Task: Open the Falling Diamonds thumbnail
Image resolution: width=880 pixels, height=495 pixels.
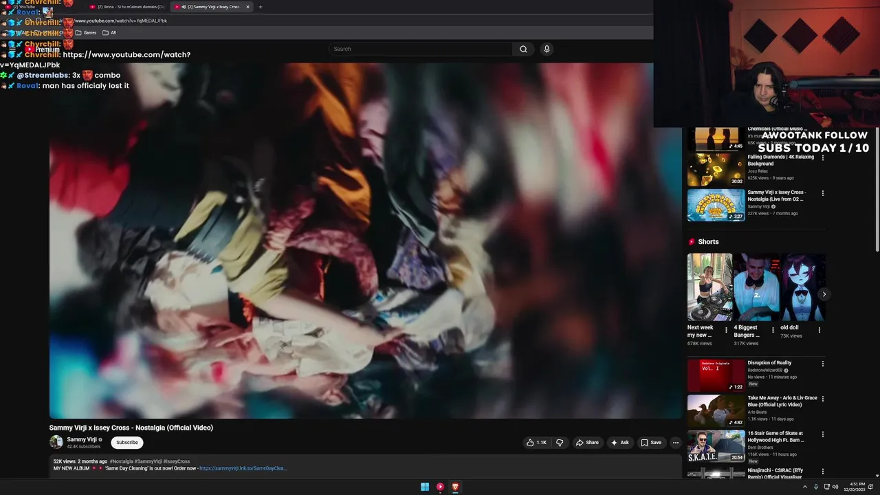Action: click(716, 169)
